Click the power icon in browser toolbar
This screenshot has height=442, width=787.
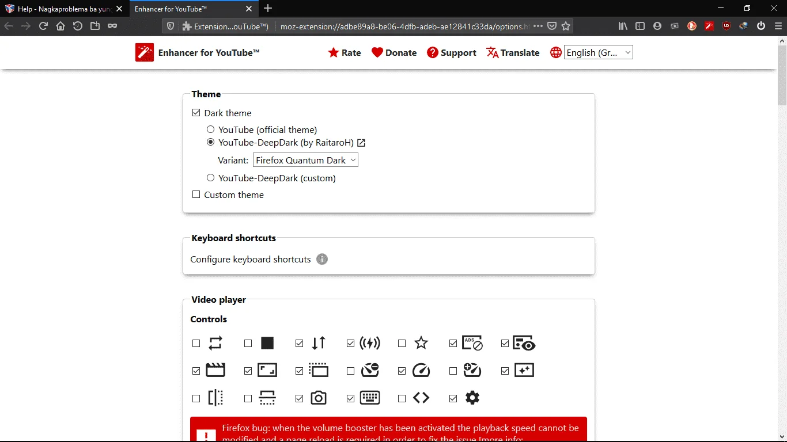coord(761,26)
